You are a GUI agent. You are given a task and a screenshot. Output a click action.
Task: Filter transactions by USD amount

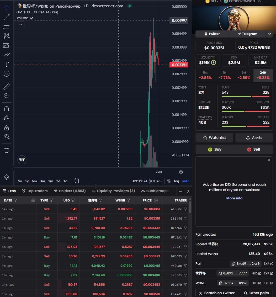[73, 200]
